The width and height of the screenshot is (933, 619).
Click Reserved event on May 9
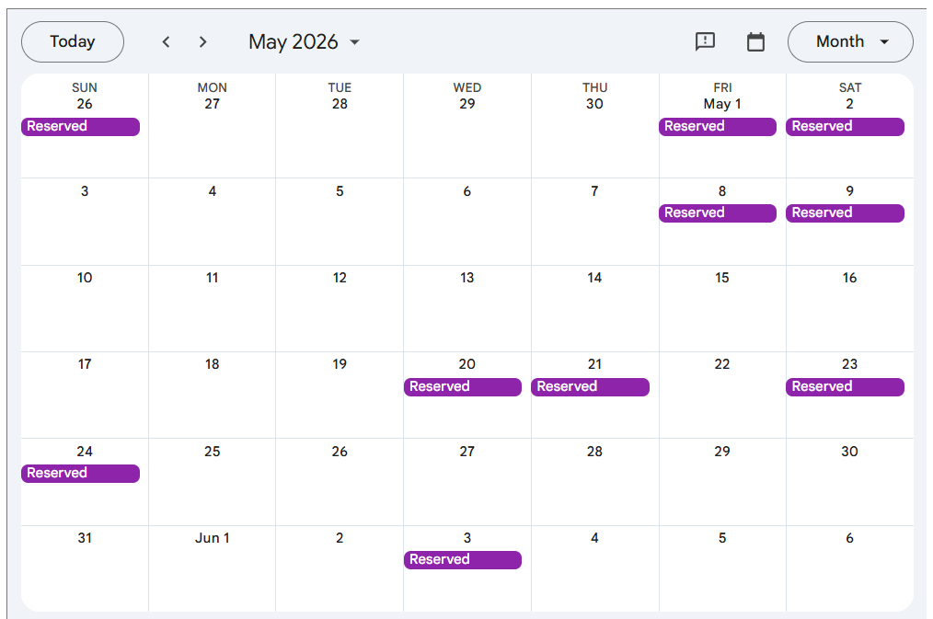pyautogui.click(x=845, y=213)
